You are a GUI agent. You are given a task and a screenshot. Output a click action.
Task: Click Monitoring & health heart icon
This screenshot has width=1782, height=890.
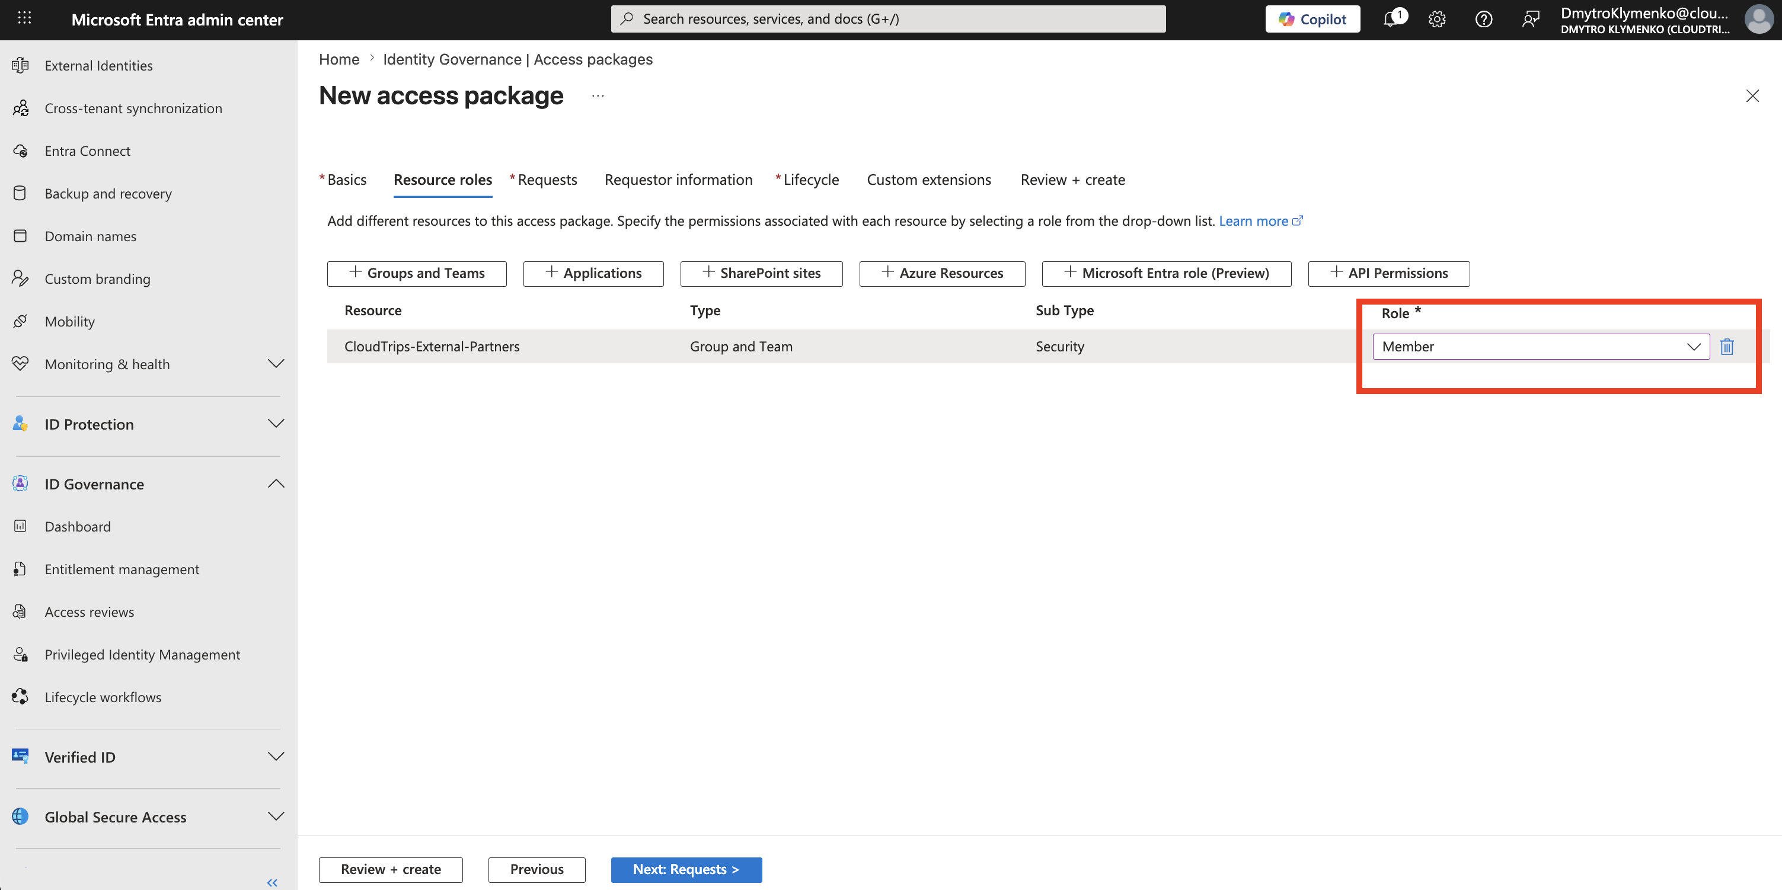(20, 364)
